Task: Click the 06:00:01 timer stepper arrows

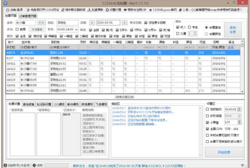Action: click(239, 109)
